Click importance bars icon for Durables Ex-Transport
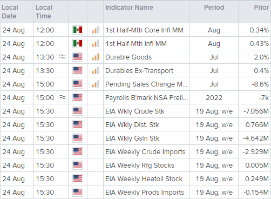This screenshot has height=199, width=271. point(96,70)
